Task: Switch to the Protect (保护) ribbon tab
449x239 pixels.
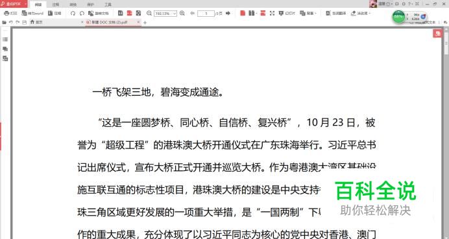Action: tap(90, 5)
